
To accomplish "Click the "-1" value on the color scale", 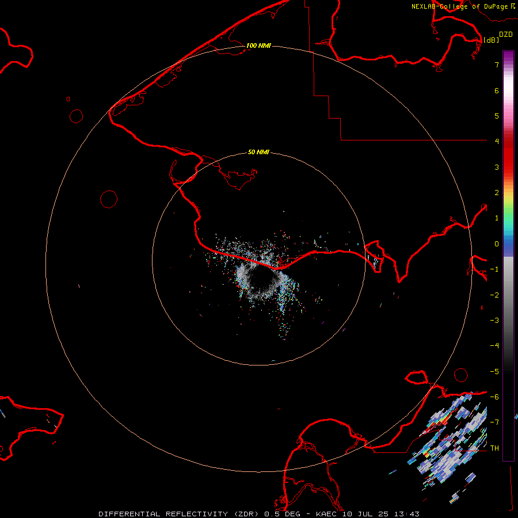I will [x=494, y=269].
